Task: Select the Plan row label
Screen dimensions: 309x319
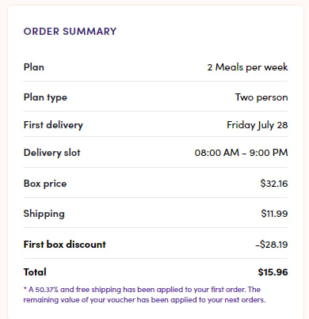Action: 34,67
